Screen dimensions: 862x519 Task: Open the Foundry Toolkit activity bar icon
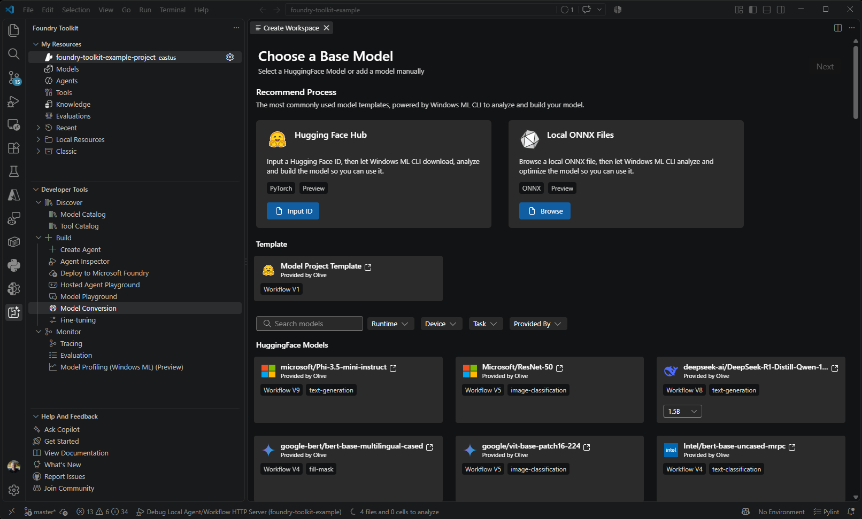coord(14,312)
